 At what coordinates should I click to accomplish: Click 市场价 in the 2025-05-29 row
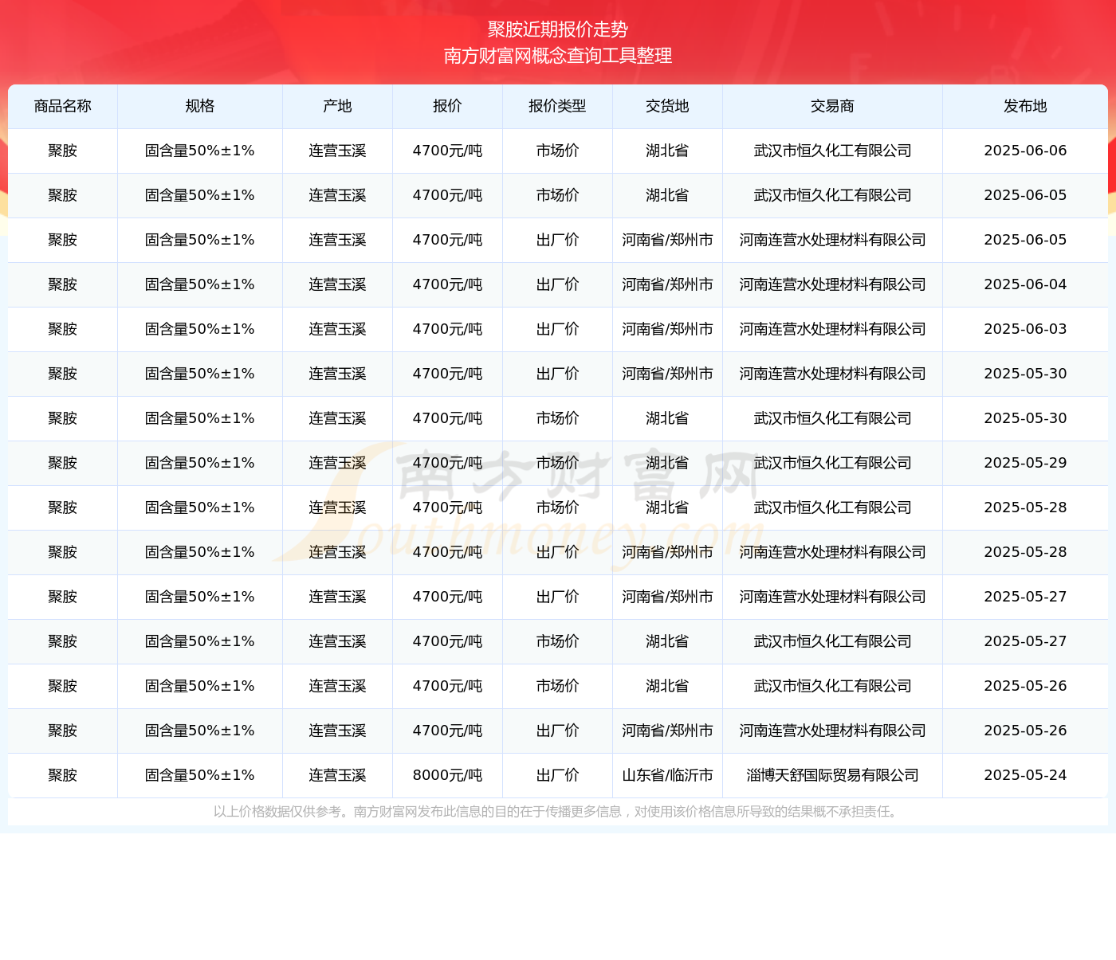coord(557,463)
